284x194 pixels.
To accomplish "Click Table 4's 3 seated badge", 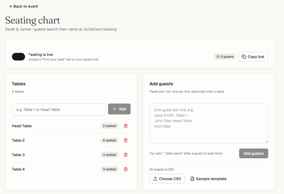I will click(x=109, y=169).
